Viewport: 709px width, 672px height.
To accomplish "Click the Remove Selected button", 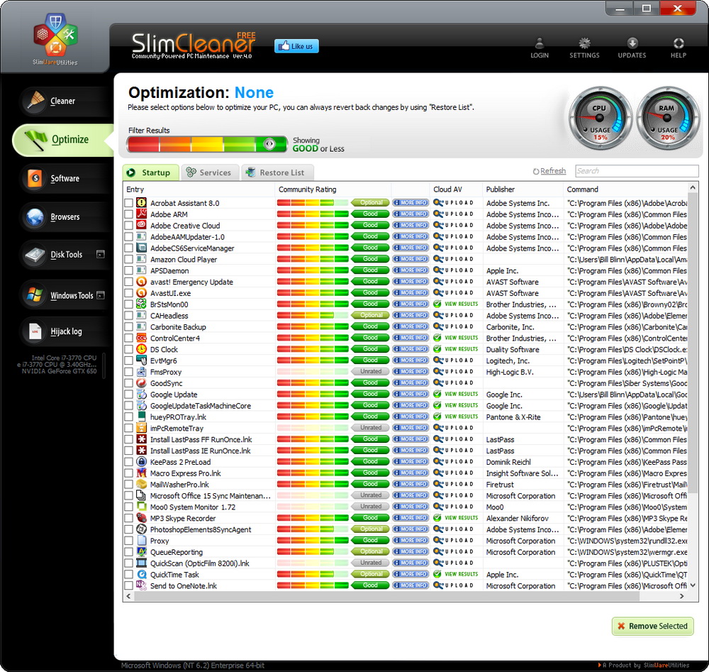I will [x=652, y=626].
